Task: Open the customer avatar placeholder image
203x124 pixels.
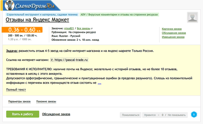Action: tap(192, 17)
